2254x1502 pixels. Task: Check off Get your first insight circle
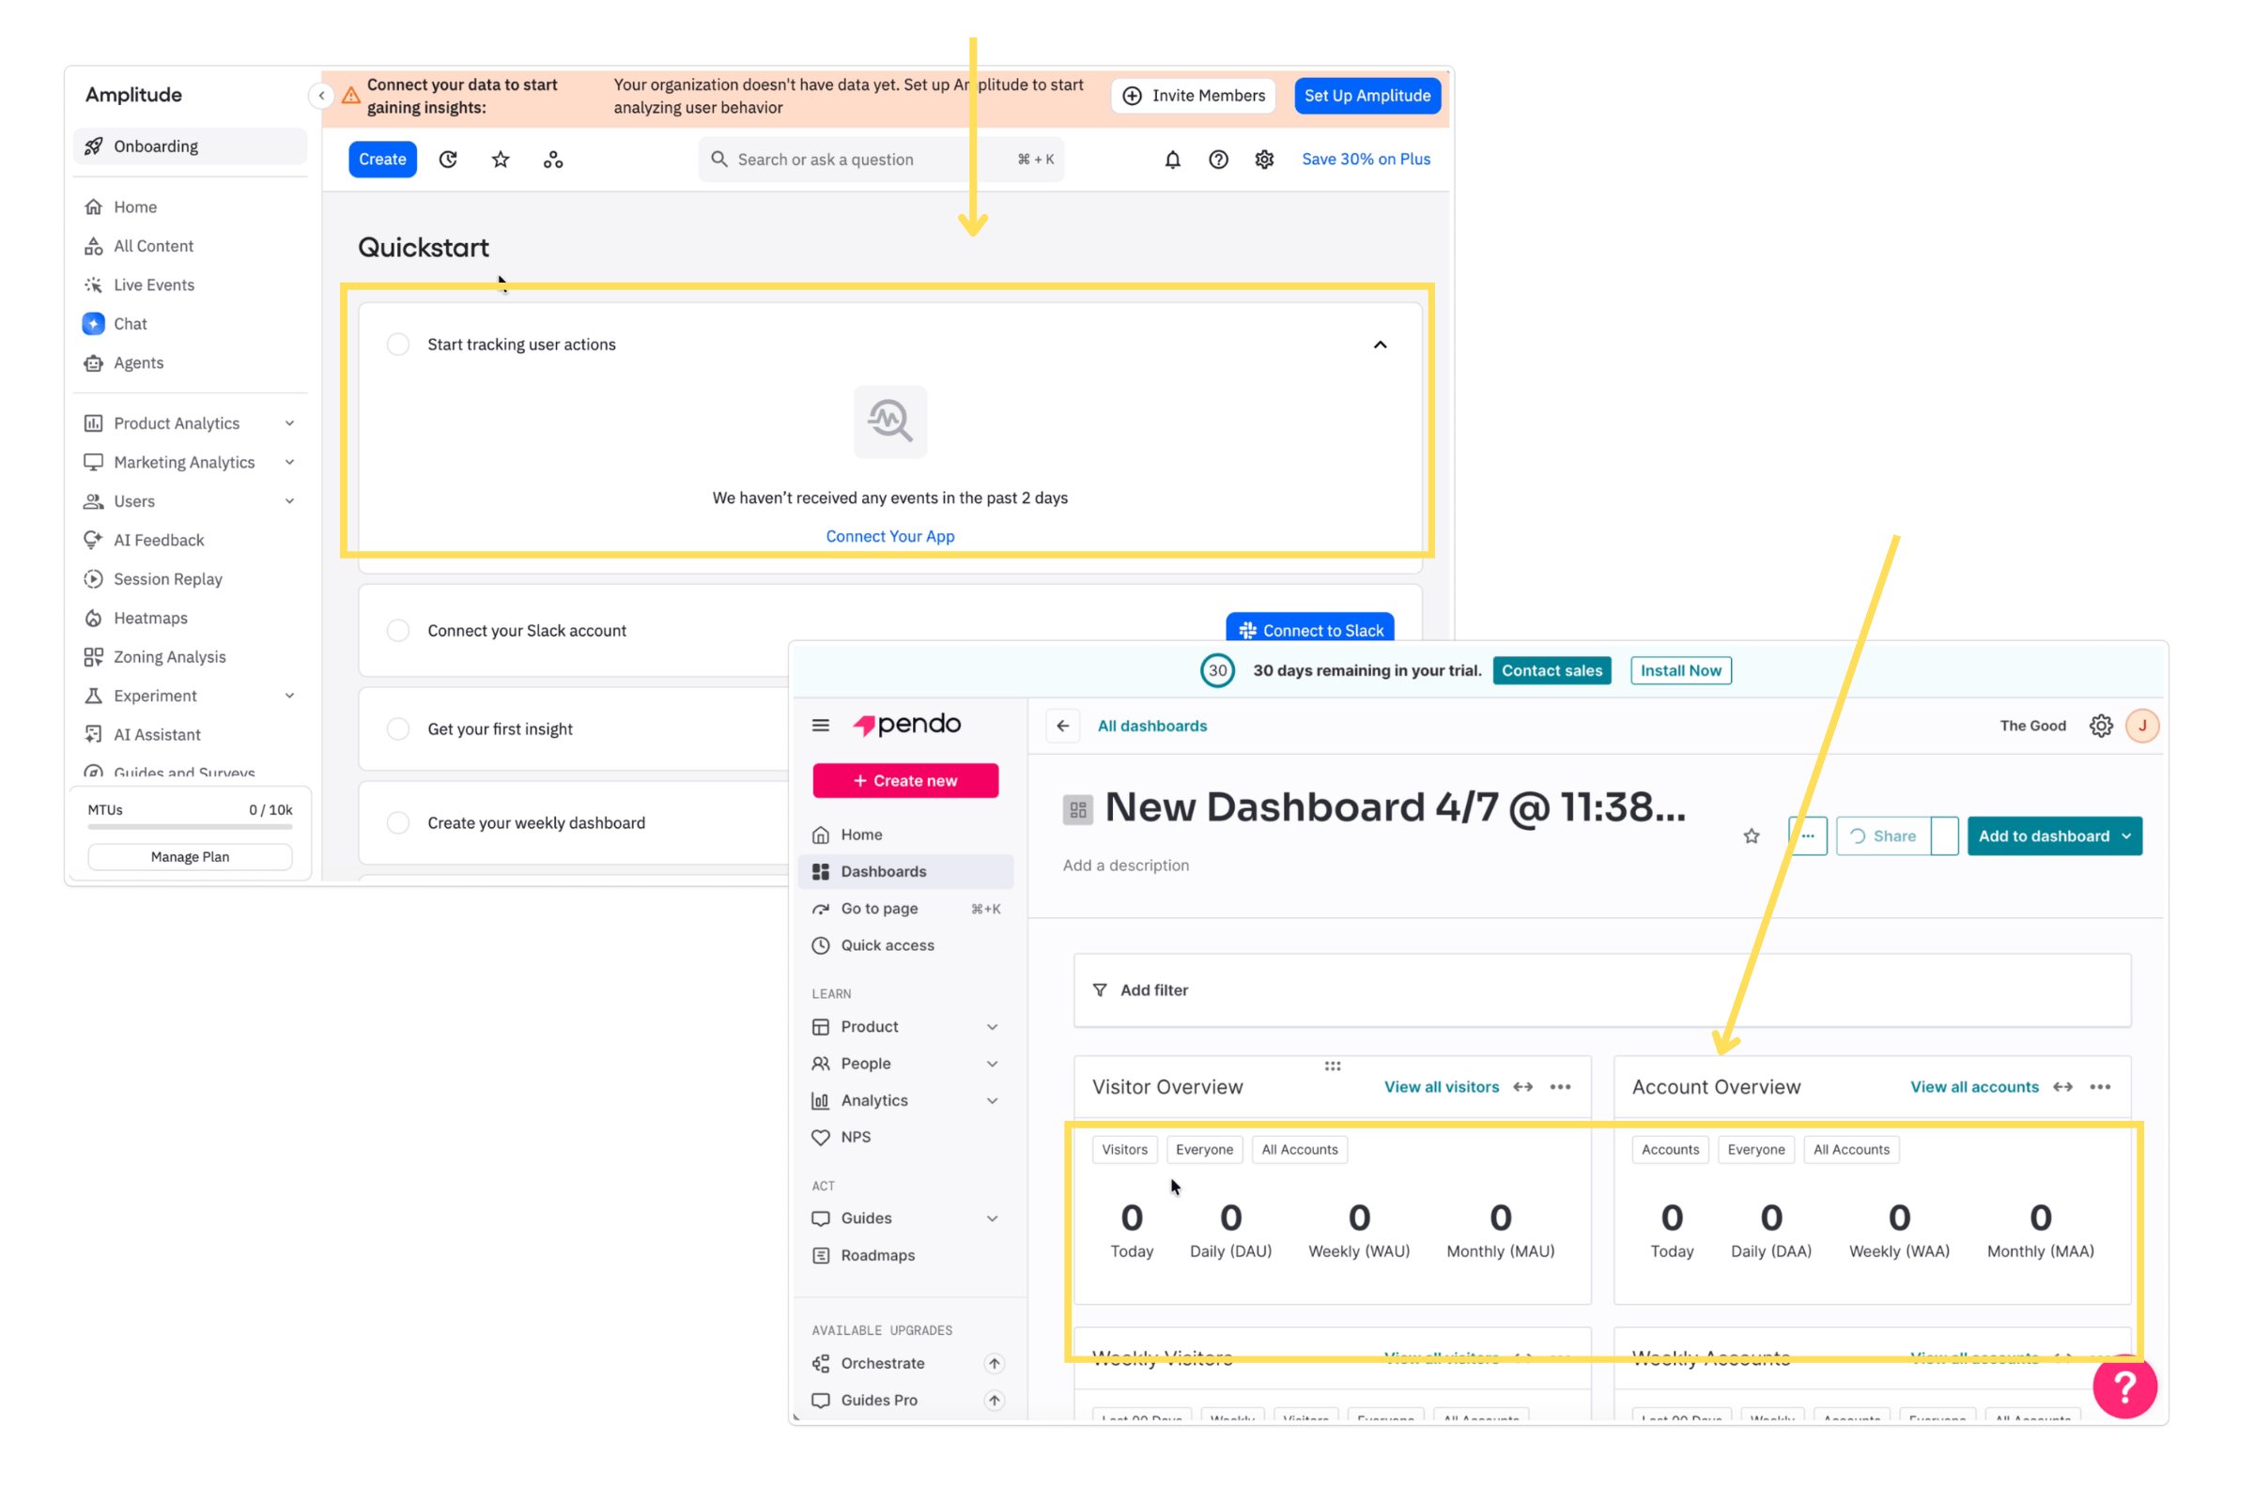(397, 729)
